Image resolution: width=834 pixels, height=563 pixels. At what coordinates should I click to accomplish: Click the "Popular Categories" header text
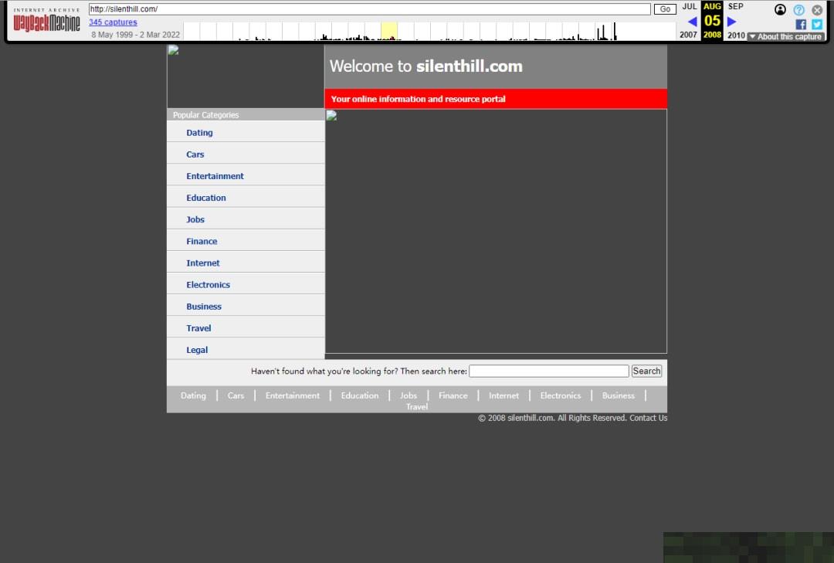click(206, 115)
